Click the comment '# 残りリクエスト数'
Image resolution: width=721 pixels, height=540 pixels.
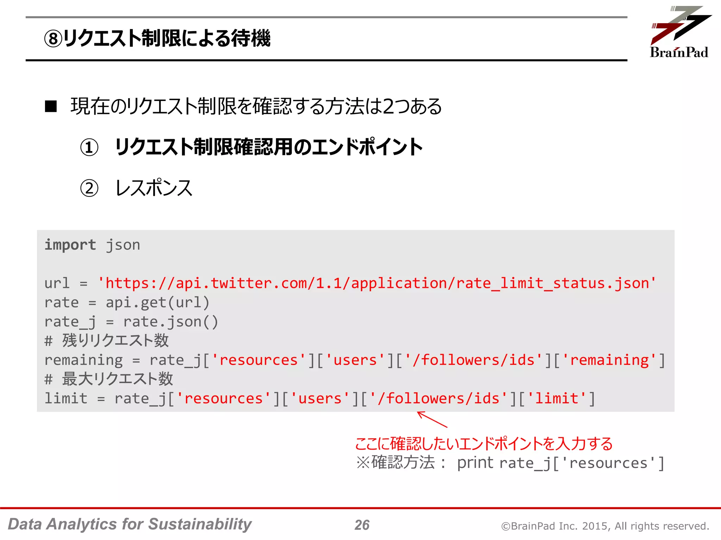pos(106,341)
